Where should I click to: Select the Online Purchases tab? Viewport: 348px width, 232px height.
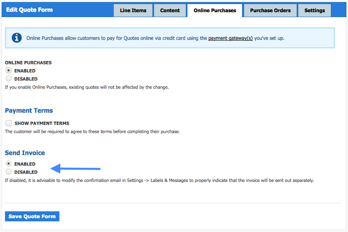[215, 11]
